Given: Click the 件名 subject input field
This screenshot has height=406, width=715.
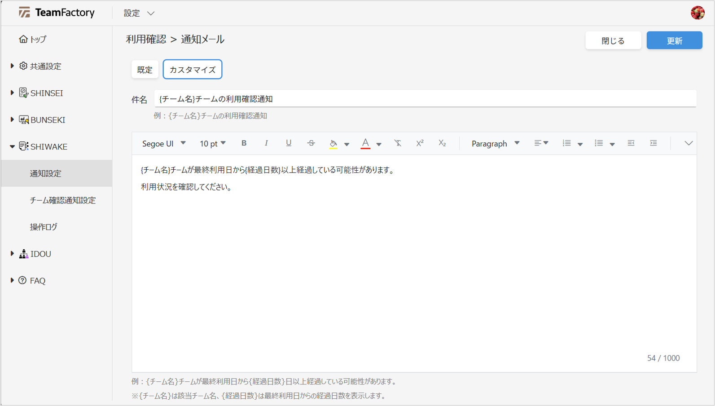Looking at the screenshot, I should (x=425, y=99).
